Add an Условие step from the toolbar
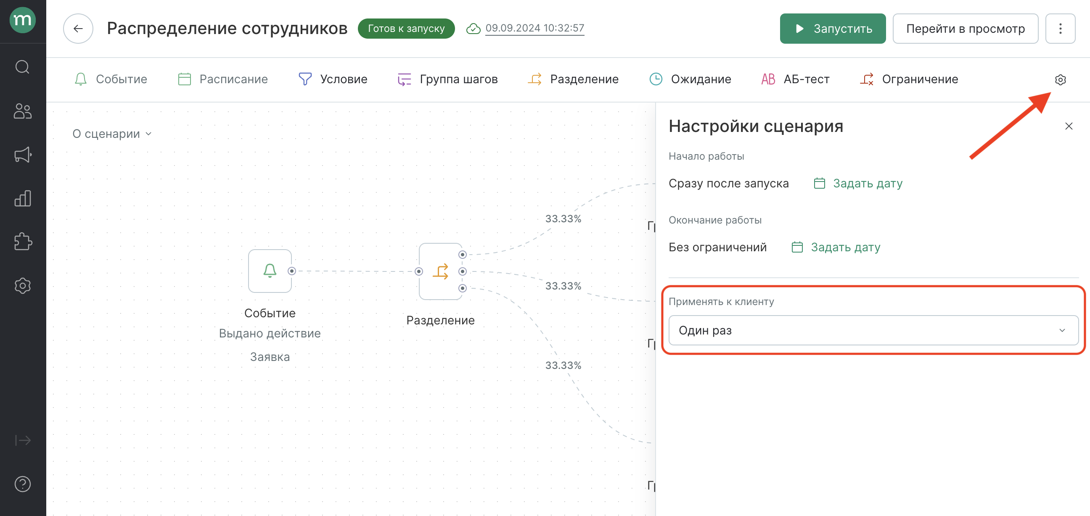The width and height of the screenshot is (1090, 516). 333,79
